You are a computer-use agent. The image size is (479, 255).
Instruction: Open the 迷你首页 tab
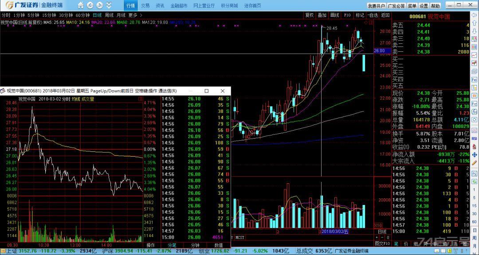point(253,5)
